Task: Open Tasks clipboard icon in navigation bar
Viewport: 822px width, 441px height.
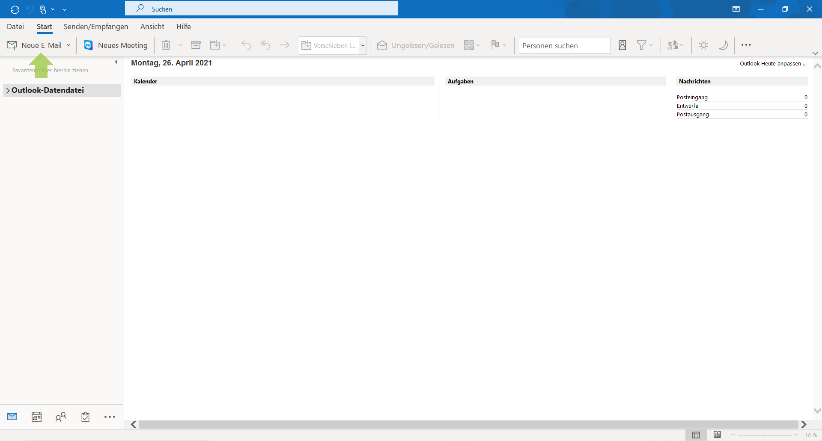Action: tap(85, 417)
